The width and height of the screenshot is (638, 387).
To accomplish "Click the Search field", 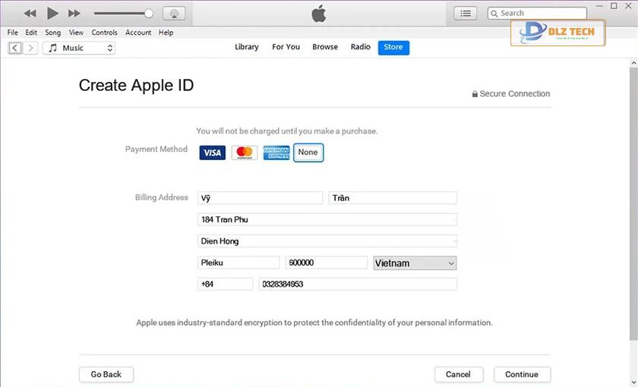I will point(537,14).
